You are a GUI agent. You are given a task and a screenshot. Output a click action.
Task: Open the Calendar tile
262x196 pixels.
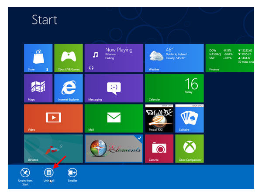(x=174, y=88)
